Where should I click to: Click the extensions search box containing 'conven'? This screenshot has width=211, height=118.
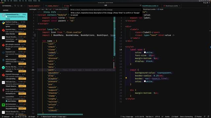click(14, 10)
